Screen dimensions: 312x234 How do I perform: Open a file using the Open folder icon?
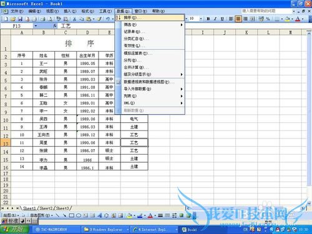[x=13, y=19]
